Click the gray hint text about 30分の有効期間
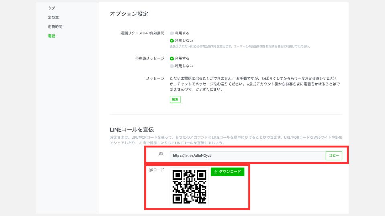The image size is (385, 216). 240,46
